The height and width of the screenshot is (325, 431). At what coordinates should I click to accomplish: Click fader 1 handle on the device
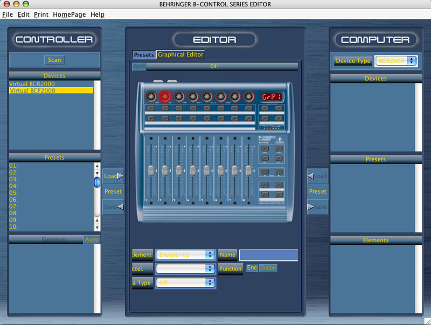tap(151, 170)
